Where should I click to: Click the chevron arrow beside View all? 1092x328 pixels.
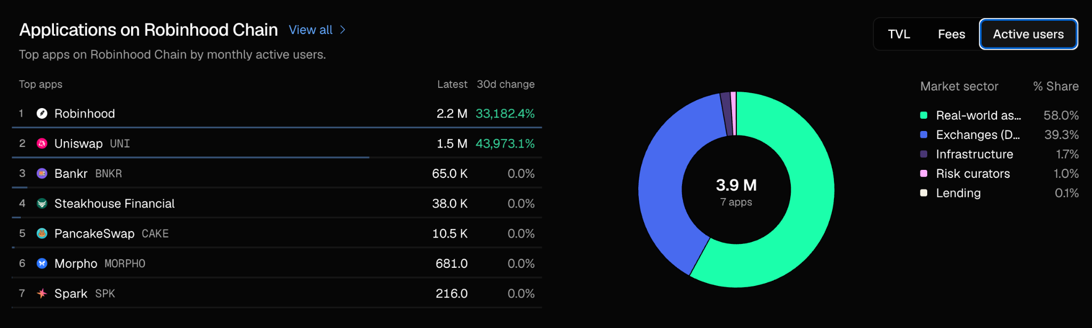(x=342, y=30)
